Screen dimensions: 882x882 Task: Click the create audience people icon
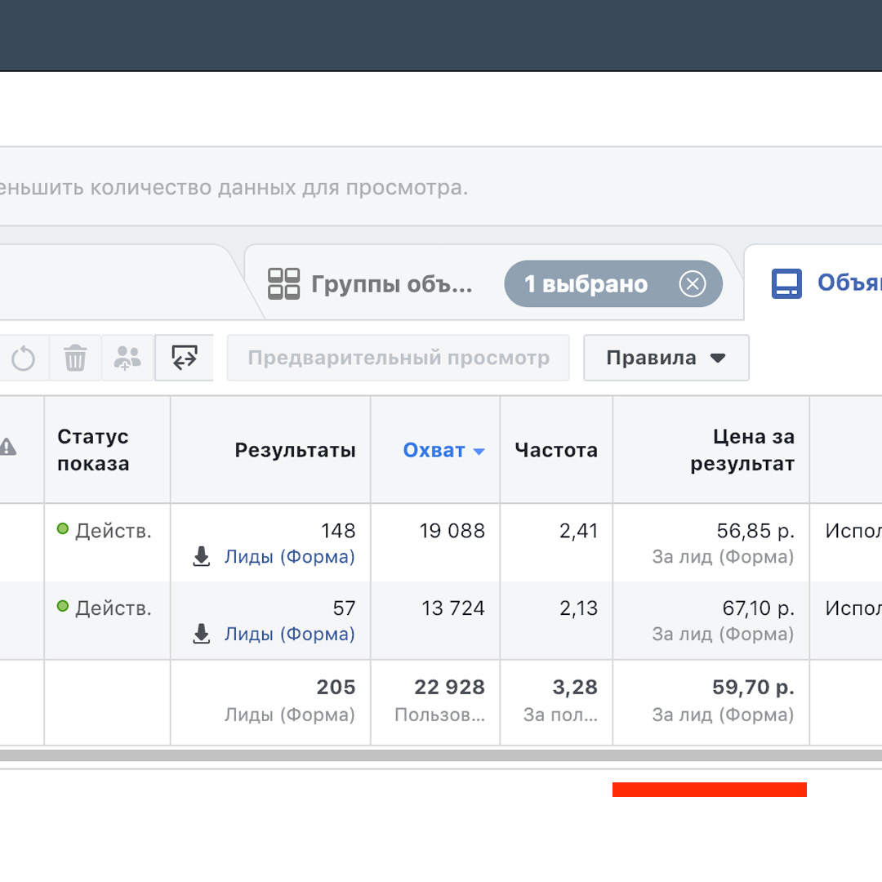pos(127,359)
